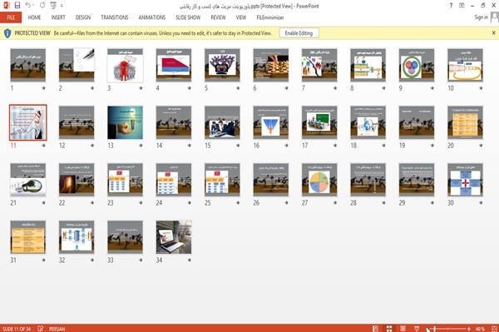Play animations star under slide 5

(238, 88)
